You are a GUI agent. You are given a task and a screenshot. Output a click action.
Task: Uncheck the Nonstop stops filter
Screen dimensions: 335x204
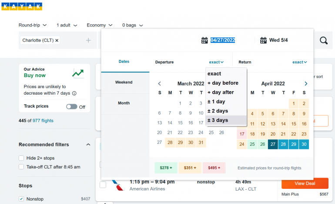click(22, 199)
